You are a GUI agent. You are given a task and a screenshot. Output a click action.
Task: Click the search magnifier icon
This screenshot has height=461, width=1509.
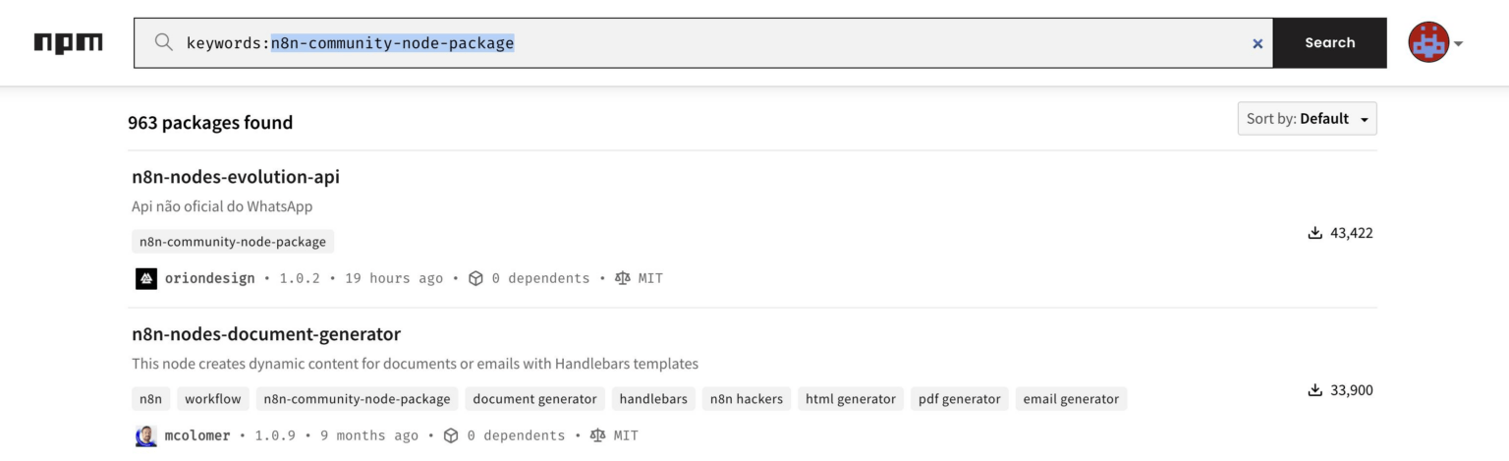(x=164, y=43)
